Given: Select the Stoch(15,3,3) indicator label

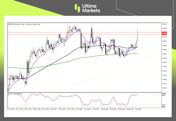Looking at the screenshot, I should point(15,94).
